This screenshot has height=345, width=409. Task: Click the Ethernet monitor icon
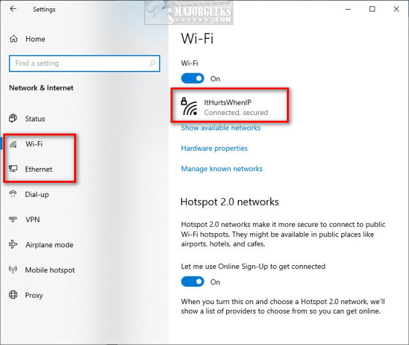[13, 169]
